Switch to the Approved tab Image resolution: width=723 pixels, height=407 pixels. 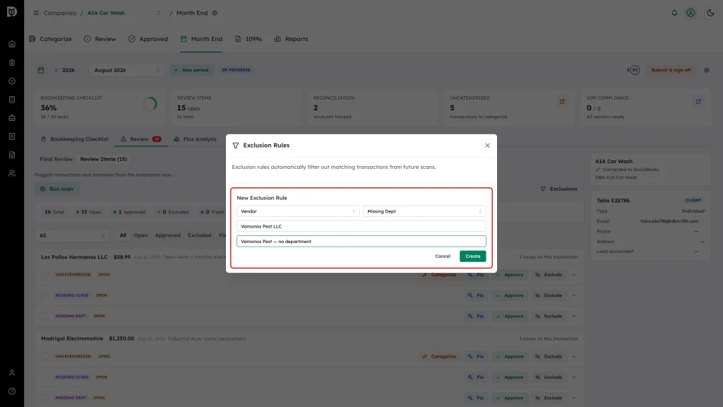(x=148, y=40)
